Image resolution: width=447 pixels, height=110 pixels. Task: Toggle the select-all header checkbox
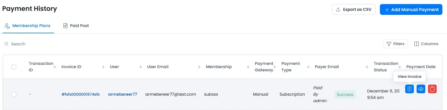pos(14,67)
